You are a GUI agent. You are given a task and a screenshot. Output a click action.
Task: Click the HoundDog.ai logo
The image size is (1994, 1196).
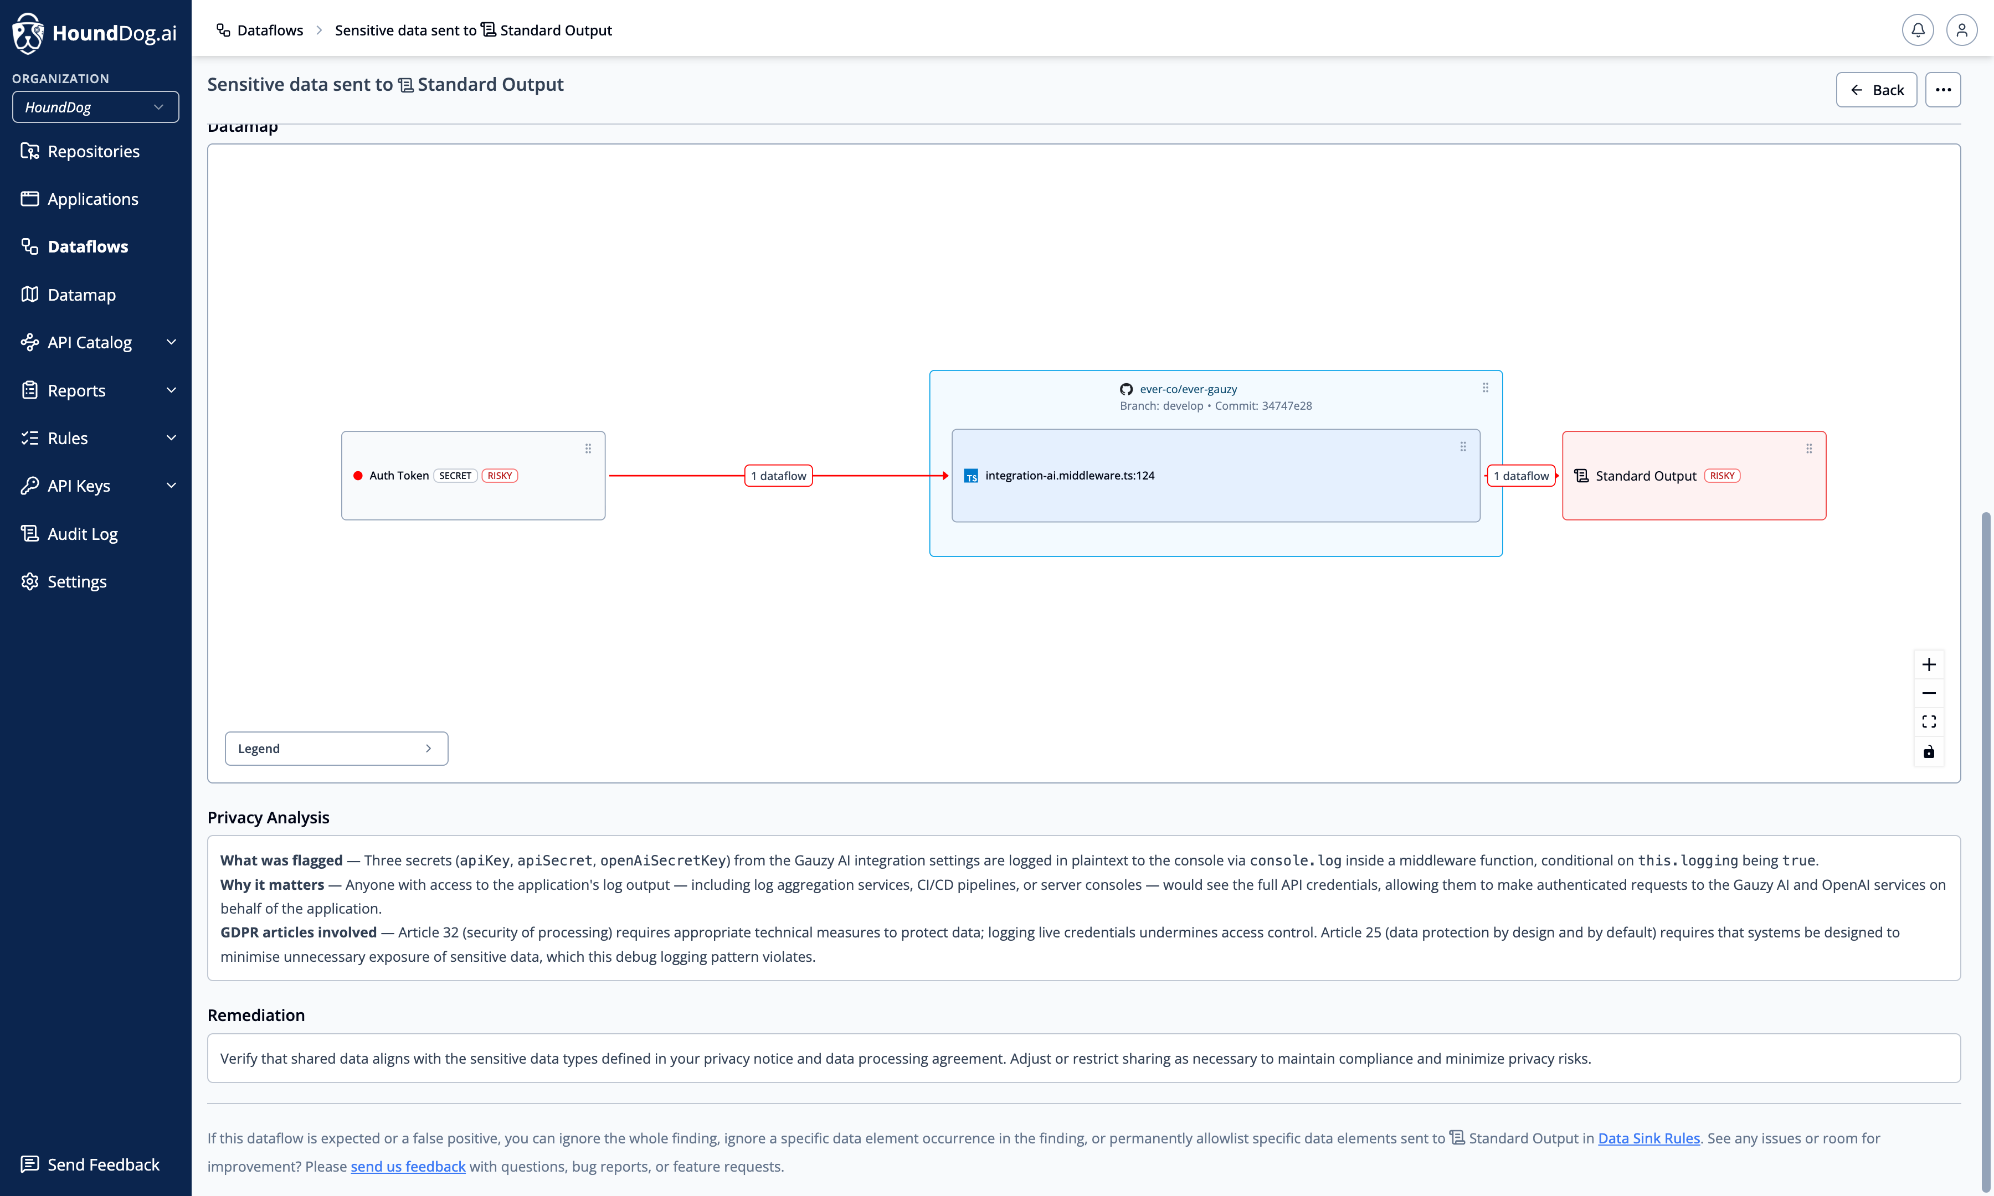(x=94, y=33)
